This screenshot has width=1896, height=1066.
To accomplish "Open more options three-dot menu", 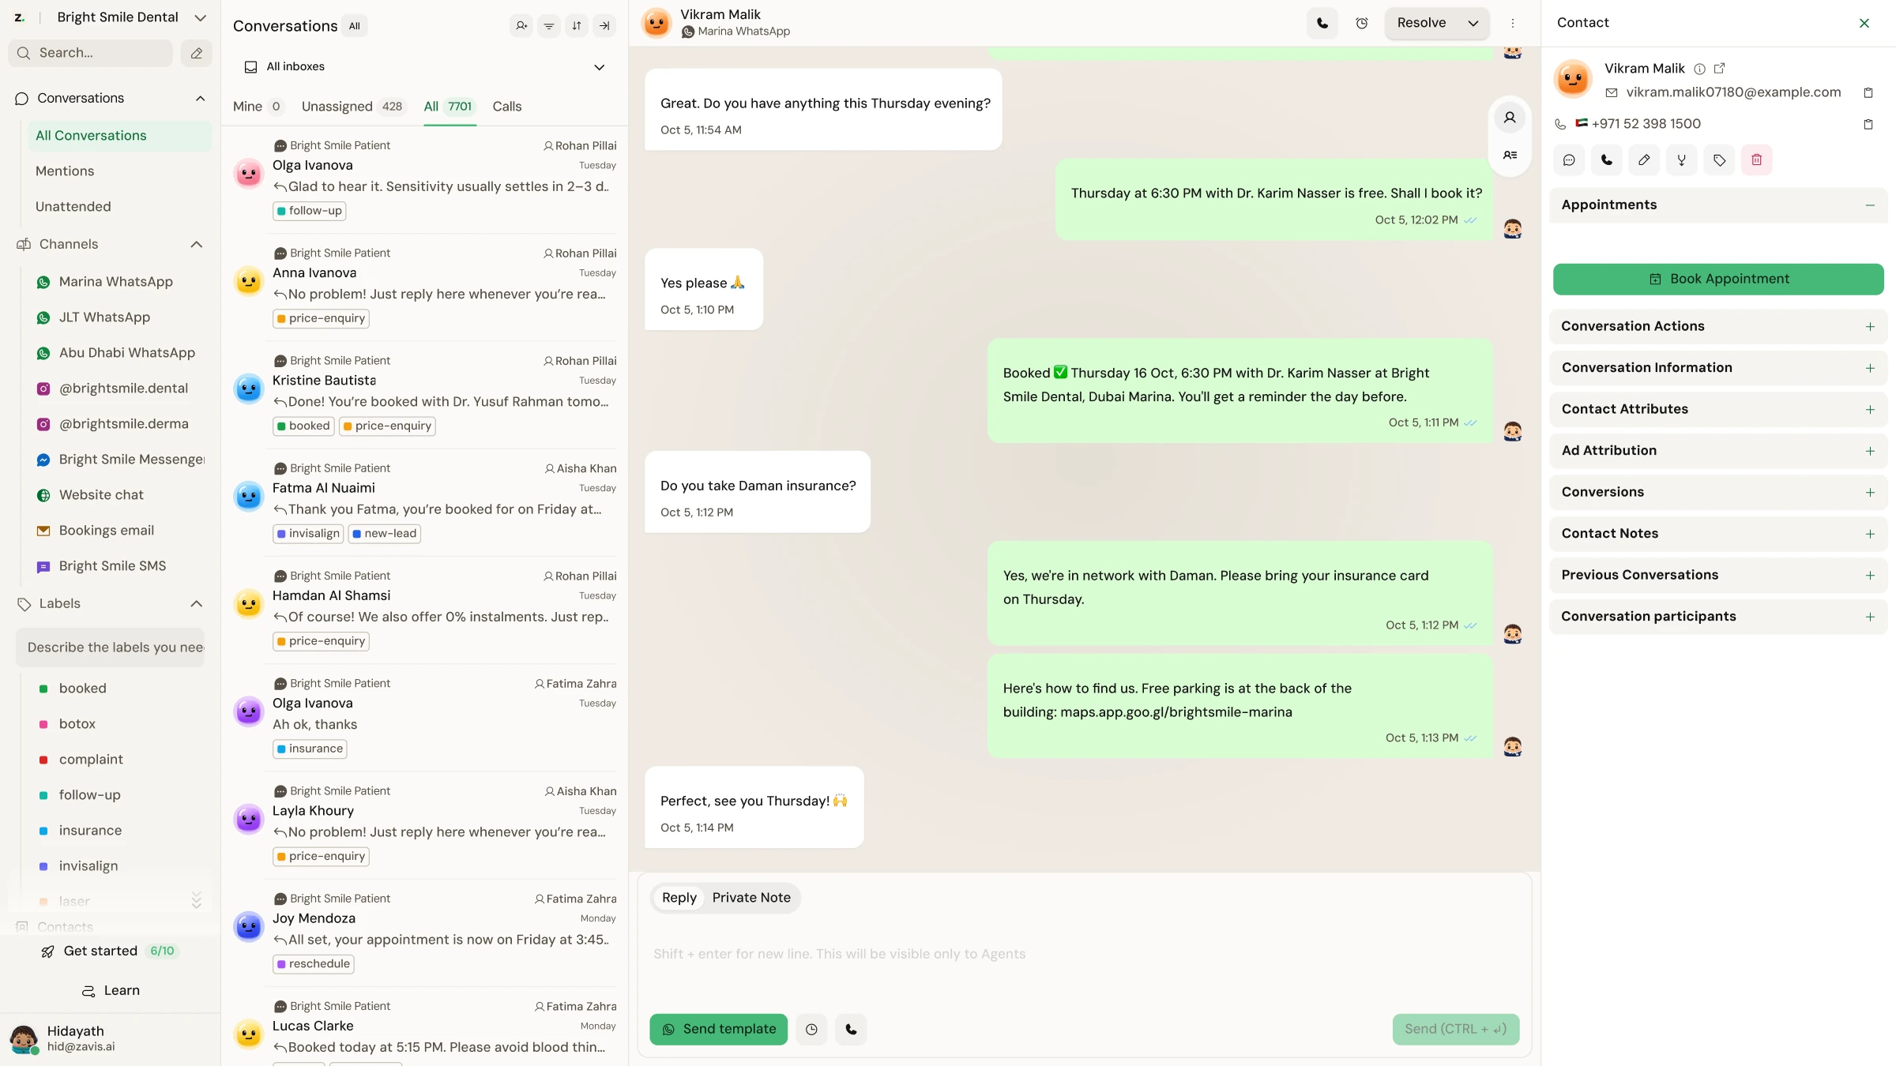I will pos(1513,23).
